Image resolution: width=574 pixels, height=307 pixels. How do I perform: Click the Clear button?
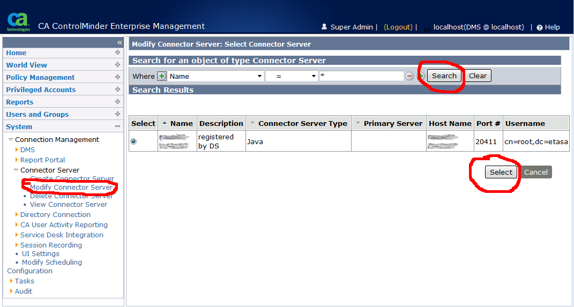[478, 76]
